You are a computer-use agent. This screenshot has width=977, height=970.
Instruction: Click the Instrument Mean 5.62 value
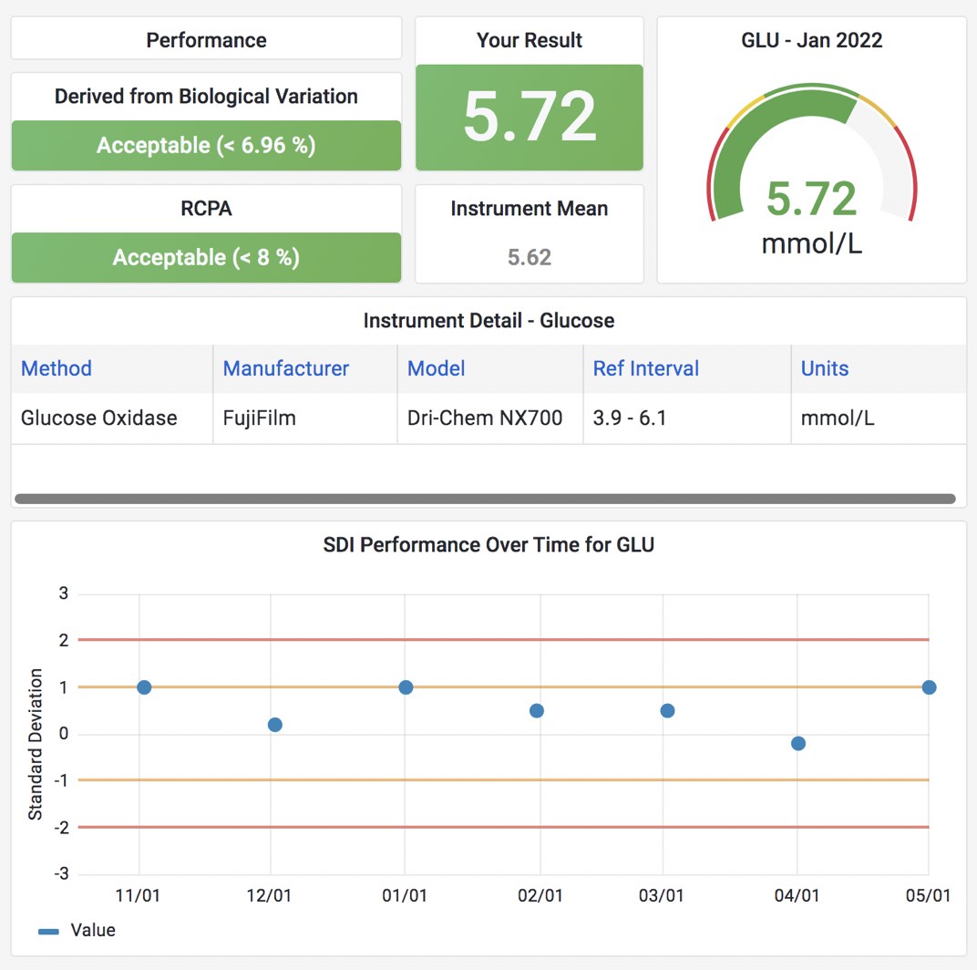[x=530, y=257]
